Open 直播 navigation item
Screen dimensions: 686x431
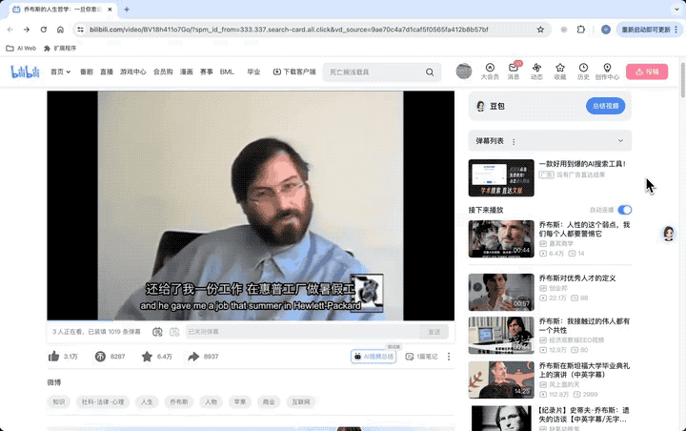(x=107, y=72)
